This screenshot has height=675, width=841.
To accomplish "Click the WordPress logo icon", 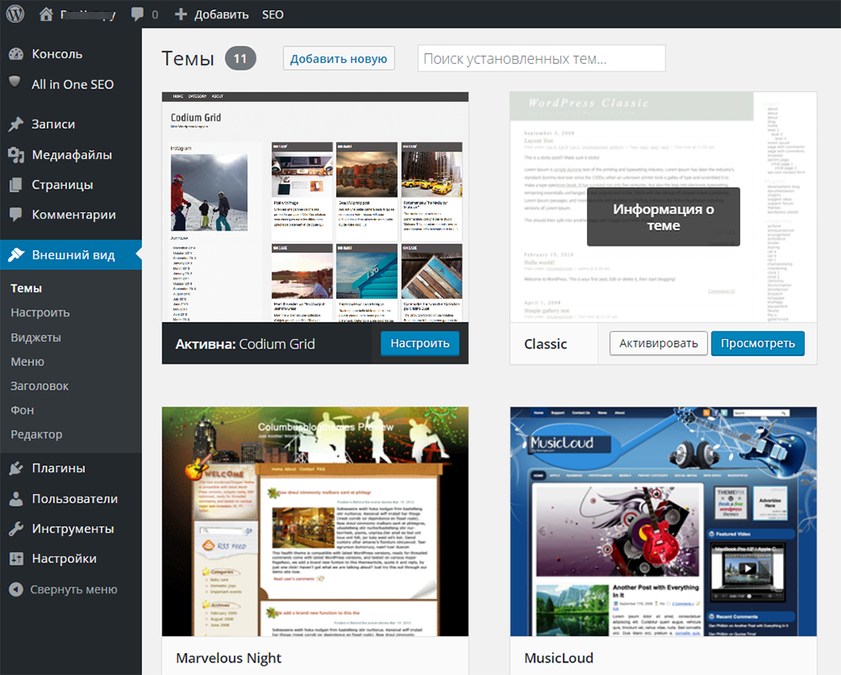I will [16, 14].
